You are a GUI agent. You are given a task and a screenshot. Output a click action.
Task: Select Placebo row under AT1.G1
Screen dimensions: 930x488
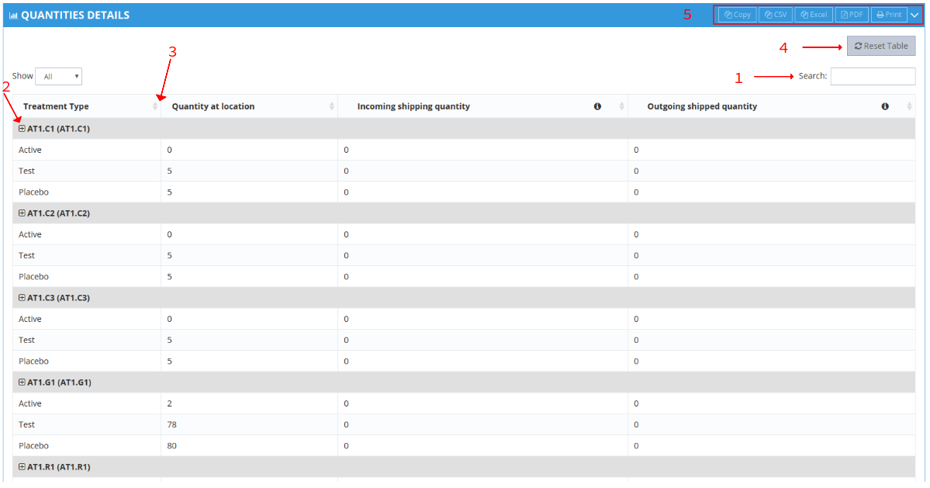[x=464, y=445]
